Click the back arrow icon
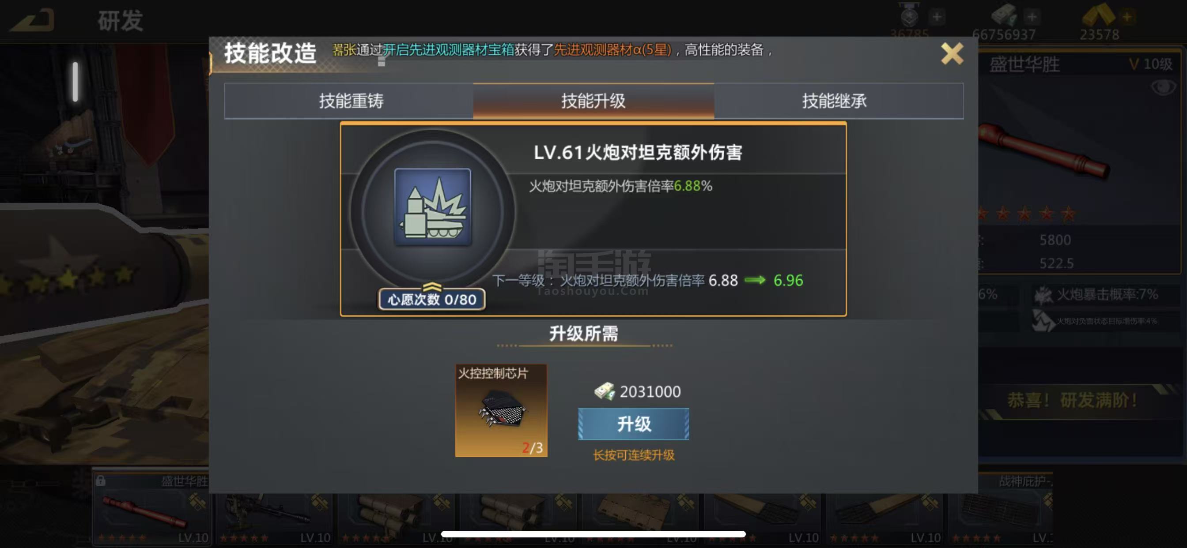The height and width of the screenshot is (548, 1187). coord(33,20)
